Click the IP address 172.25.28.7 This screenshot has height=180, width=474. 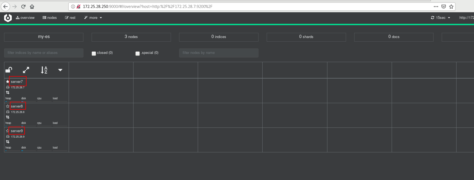click(18, 88)
